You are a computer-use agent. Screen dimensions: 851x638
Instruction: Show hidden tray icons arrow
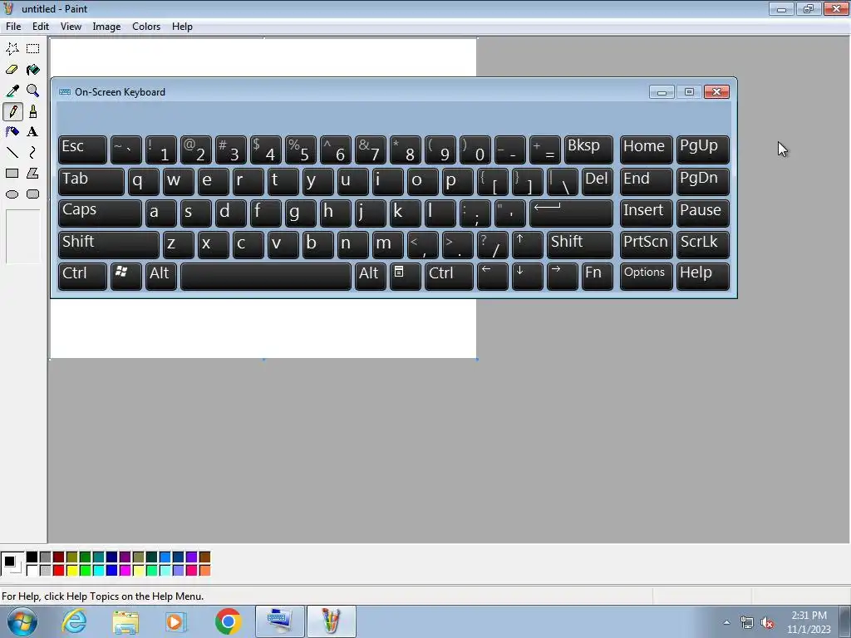click(x=726, y=622)
